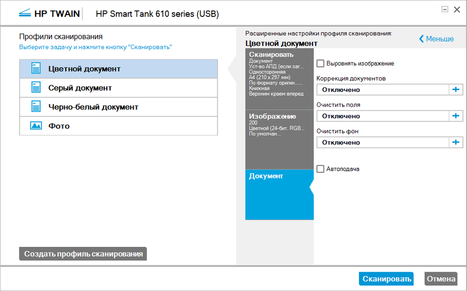Open the Очистить поля dropdown
The image size is (467, 291).
pos(382,116)
